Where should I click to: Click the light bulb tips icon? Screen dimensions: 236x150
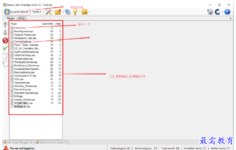75,12
